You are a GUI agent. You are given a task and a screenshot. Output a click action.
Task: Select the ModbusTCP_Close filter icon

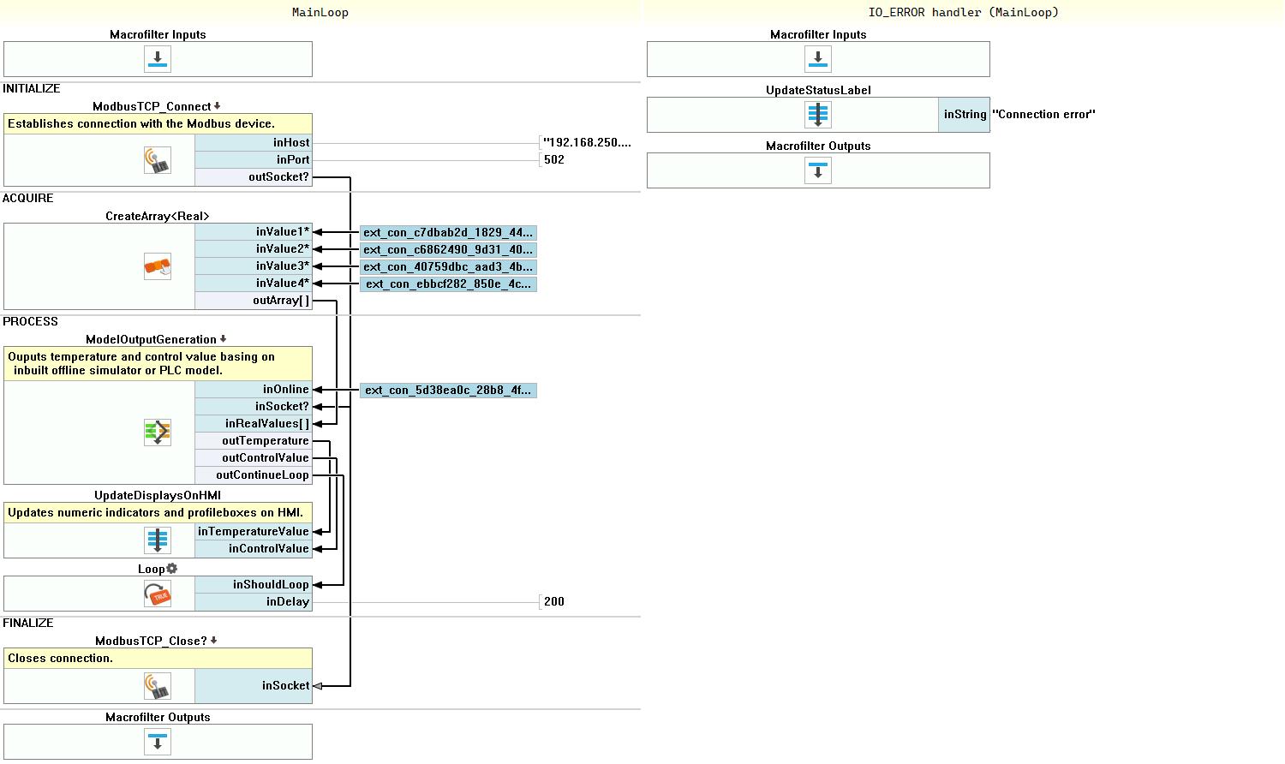[x=157, y=686]
